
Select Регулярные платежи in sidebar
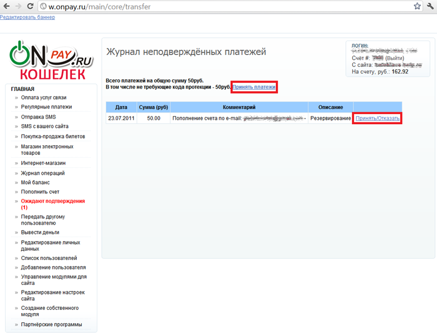click(x=46, y=107)
